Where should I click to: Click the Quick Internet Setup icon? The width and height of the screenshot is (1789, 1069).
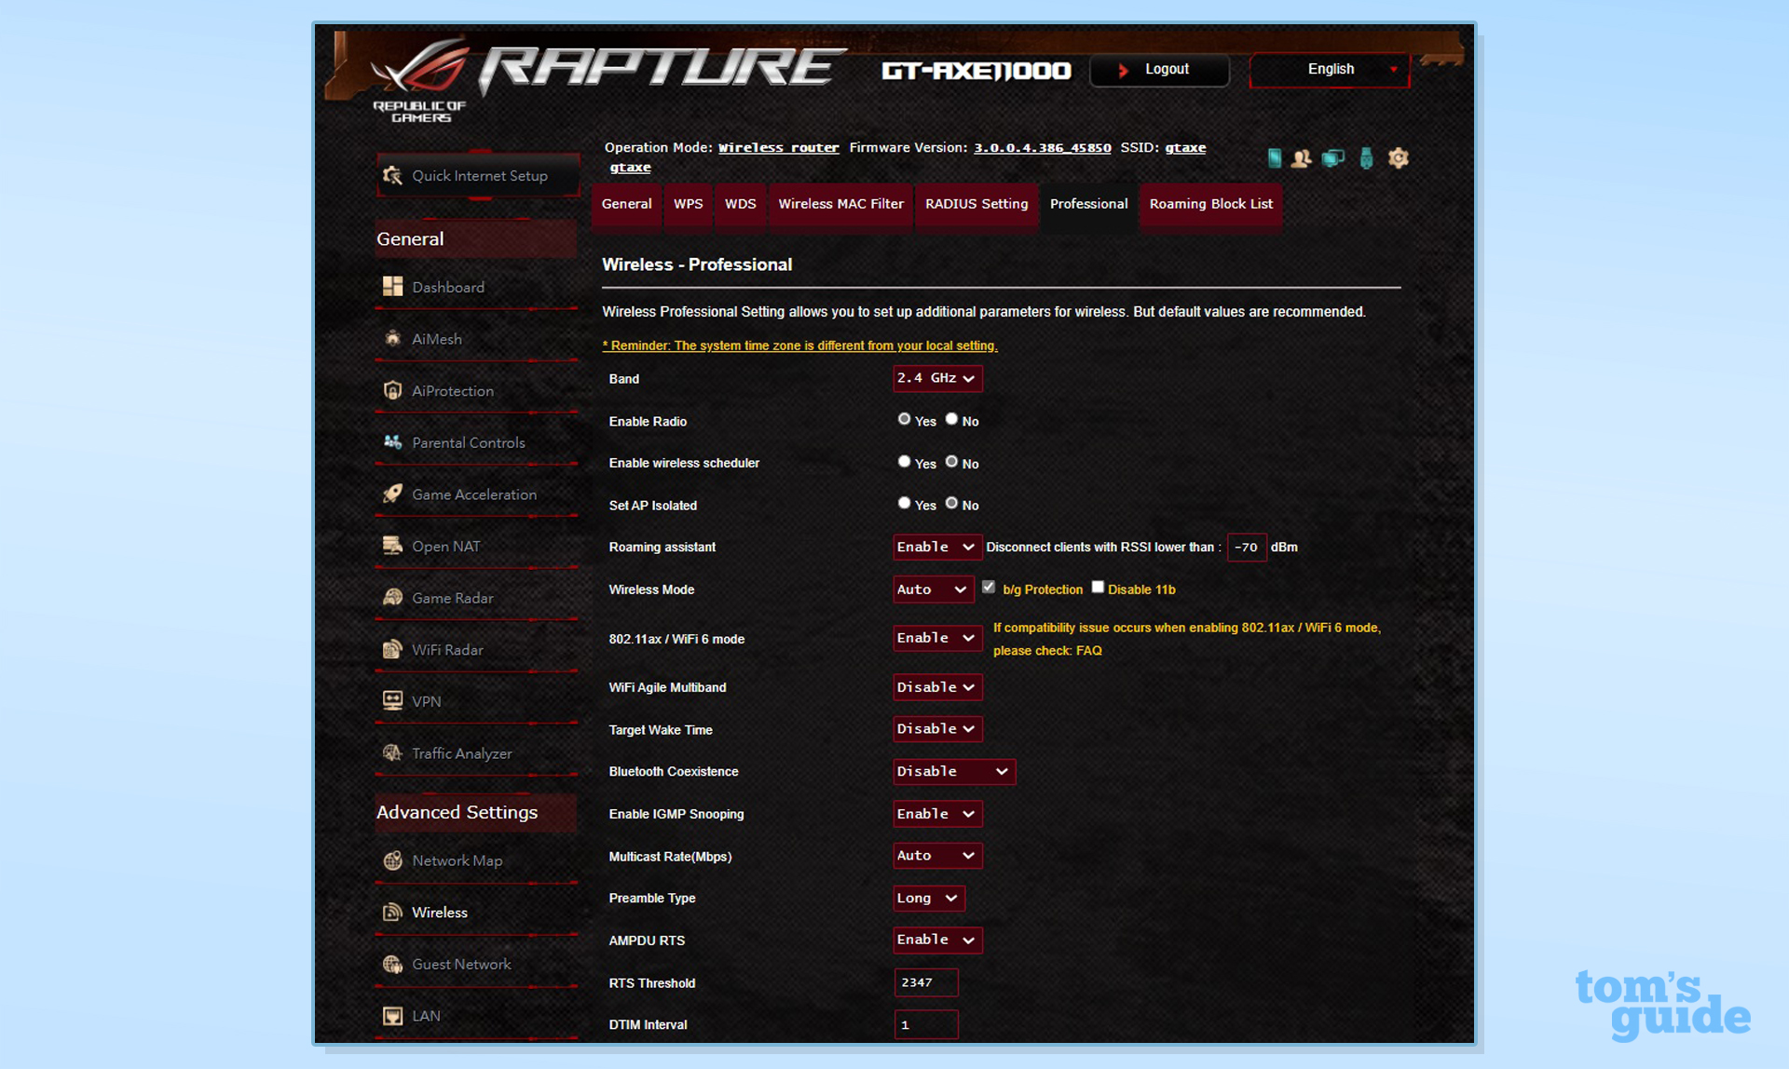pyautogui.click(x=392, y=175)
